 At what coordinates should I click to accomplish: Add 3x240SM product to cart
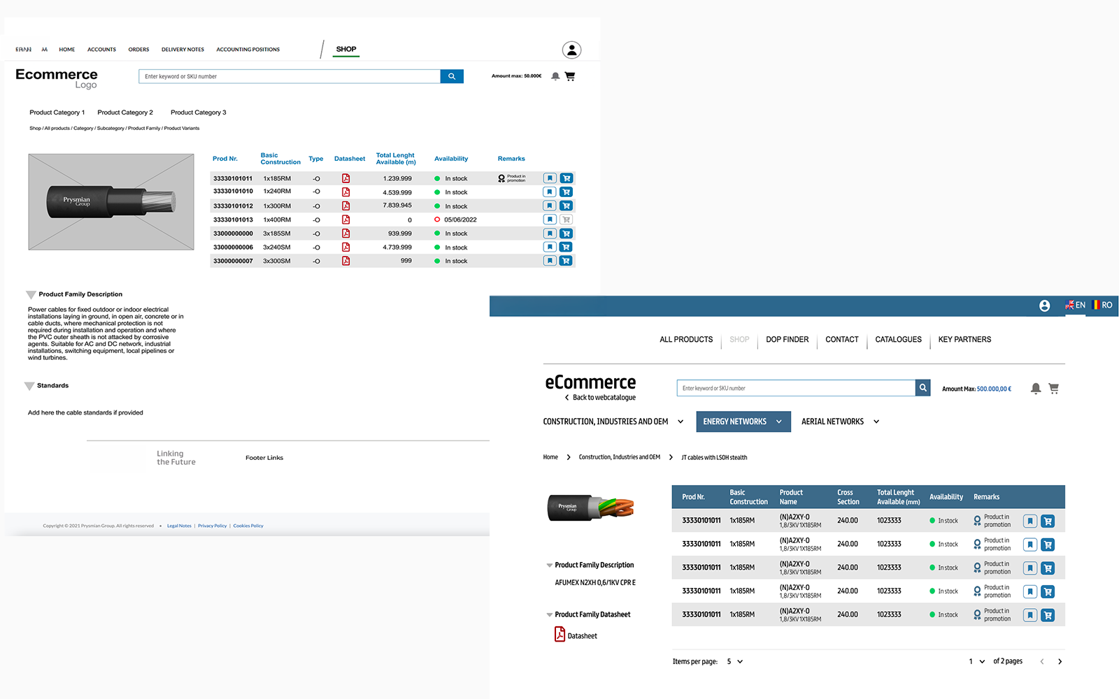tap(566, 247)
